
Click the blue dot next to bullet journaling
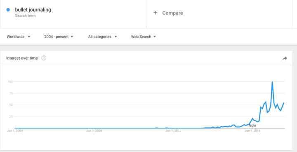point(8,10)
